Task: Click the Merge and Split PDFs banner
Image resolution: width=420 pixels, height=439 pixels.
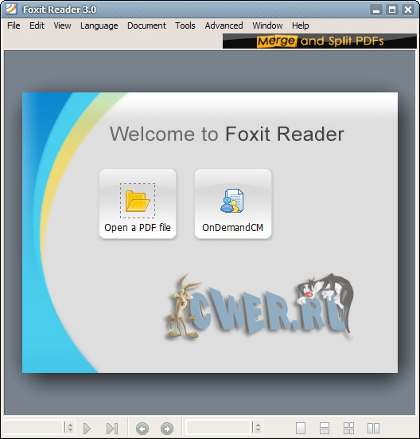Action: [x=320, y=41]
